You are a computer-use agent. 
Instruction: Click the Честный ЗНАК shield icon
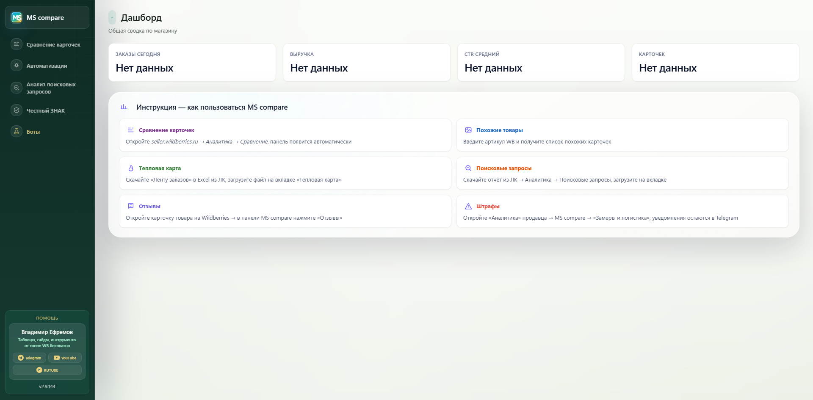(17, 110)
